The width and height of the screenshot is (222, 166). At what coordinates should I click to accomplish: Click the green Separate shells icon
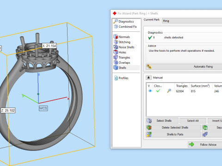(205, 127)
